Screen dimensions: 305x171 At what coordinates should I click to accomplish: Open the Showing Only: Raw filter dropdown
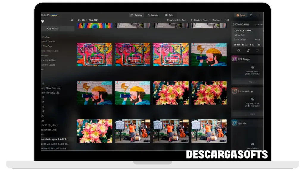coord(178,20)
